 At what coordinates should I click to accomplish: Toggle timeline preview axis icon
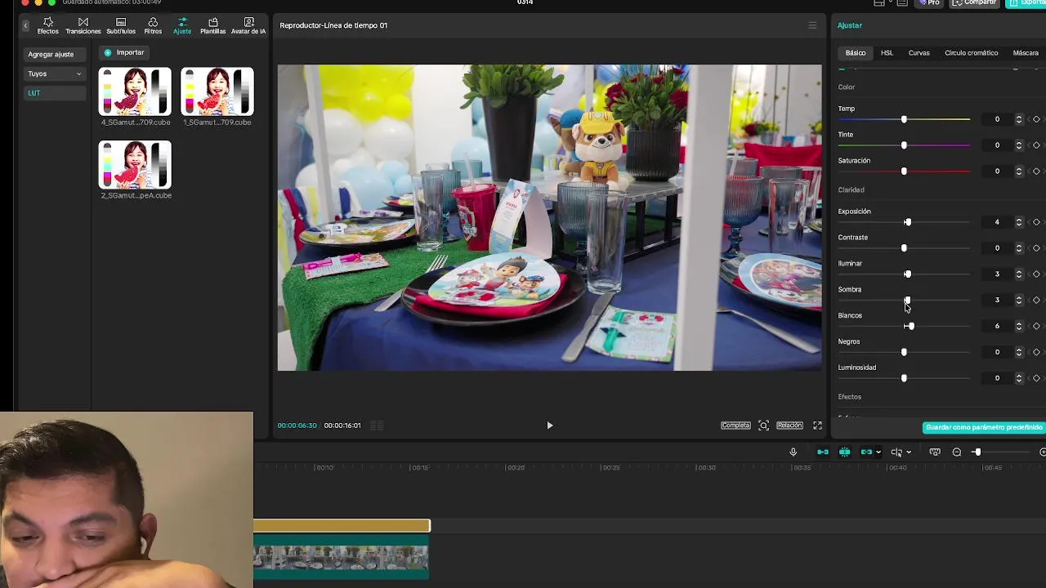tap(935, 452)
